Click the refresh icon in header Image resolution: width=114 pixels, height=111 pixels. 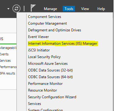(16, 9)
